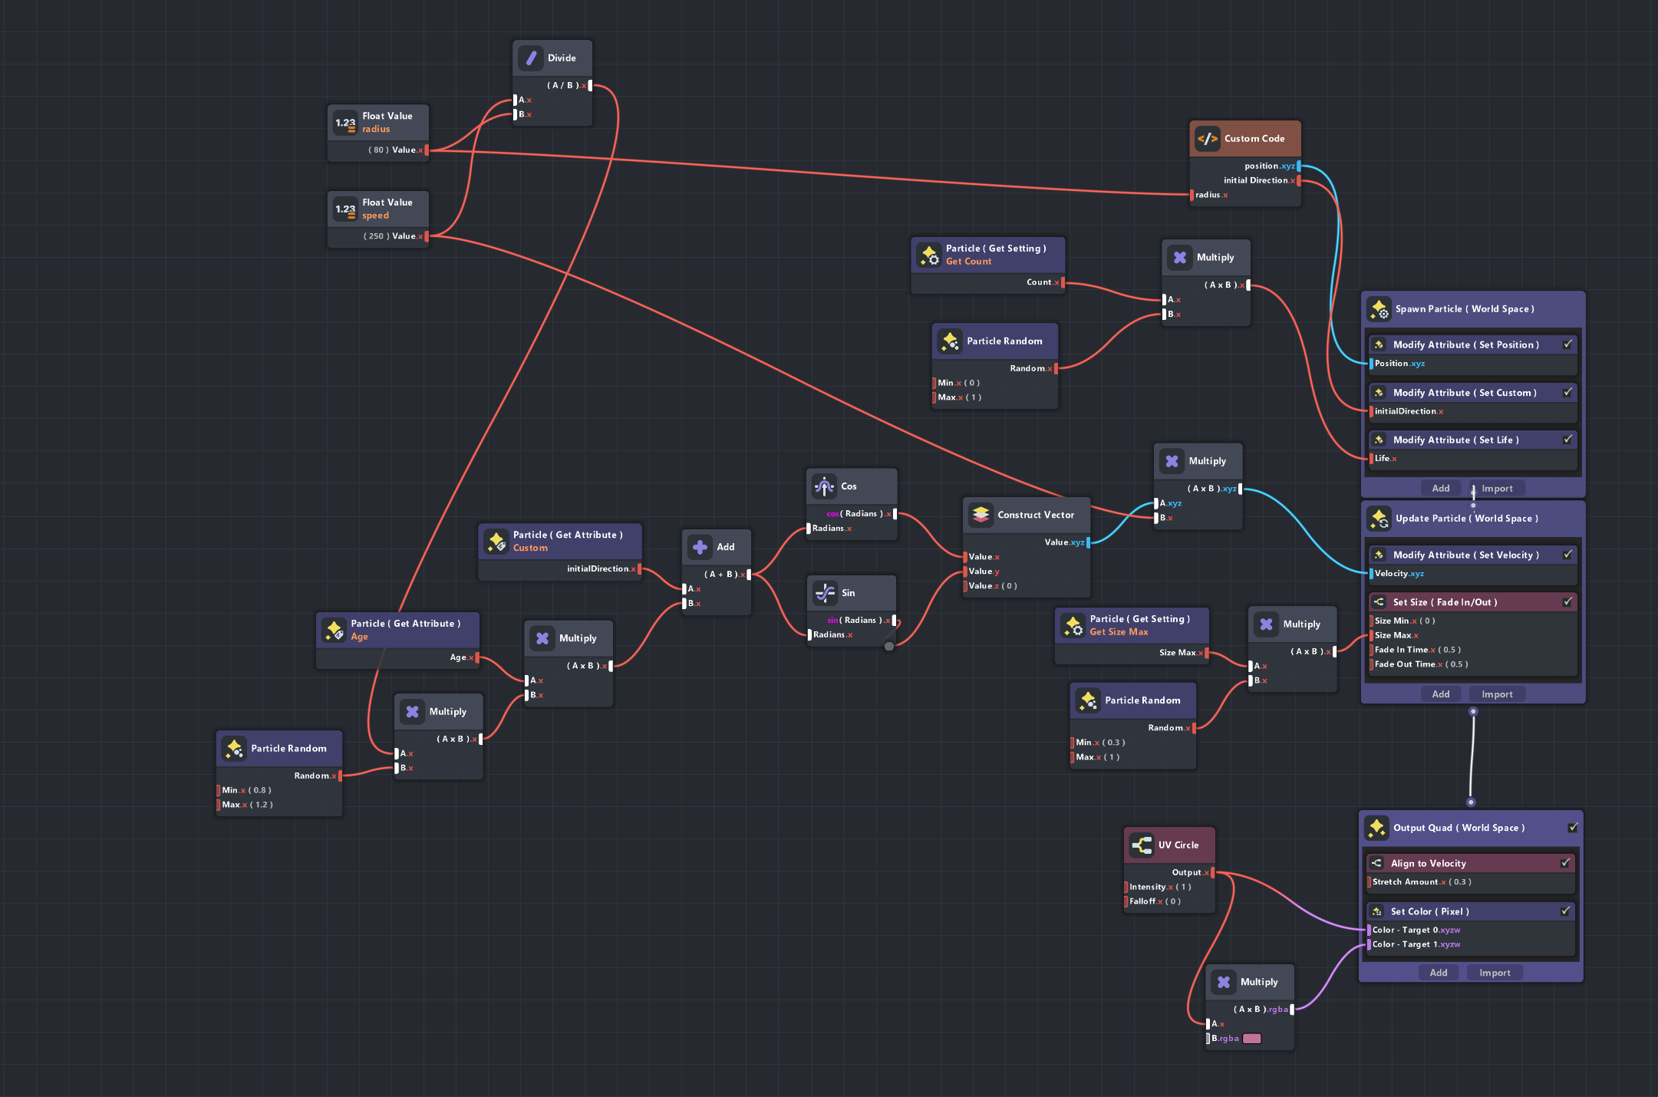Click Import in Update Particle block
1658x1097 pixels.
pos(1497,694)
